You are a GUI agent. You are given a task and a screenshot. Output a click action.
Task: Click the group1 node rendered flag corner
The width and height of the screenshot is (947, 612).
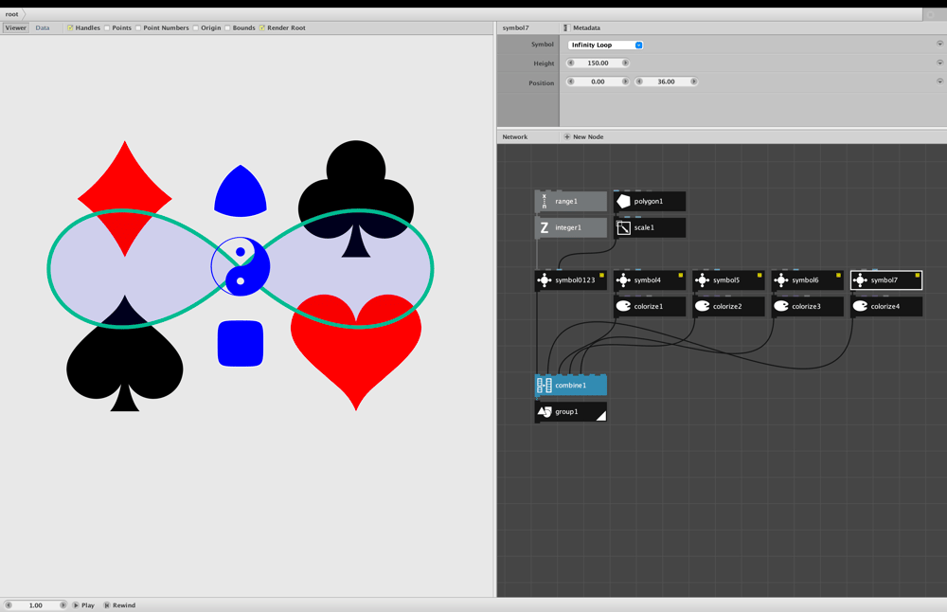click(601, 416)
